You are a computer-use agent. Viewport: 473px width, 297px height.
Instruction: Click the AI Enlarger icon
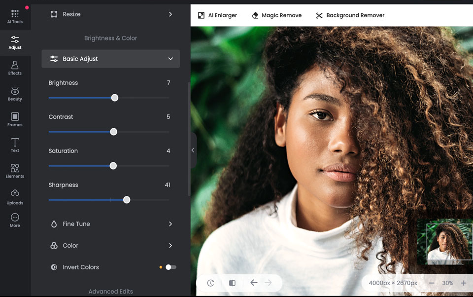(x=201, y=15)
